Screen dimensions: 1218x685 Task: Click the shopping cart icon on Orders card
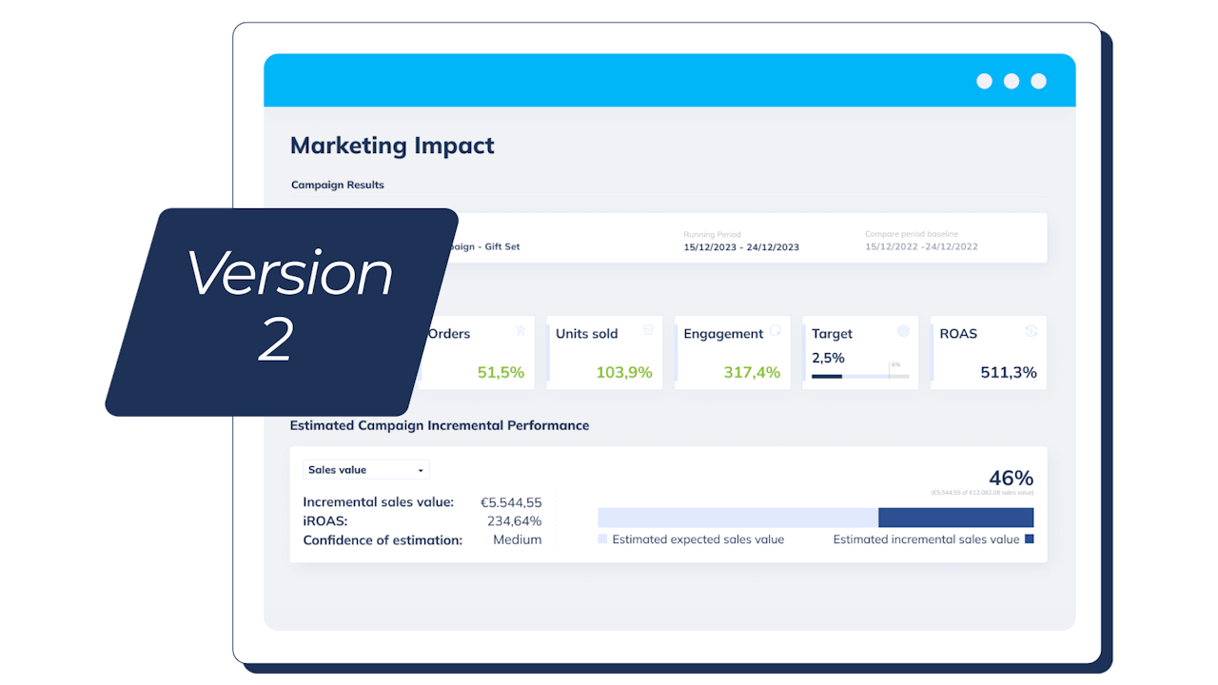521,331
